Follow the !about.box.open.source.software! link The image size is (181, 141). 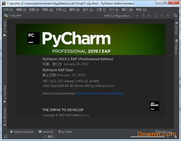click(x=100, y=93)
